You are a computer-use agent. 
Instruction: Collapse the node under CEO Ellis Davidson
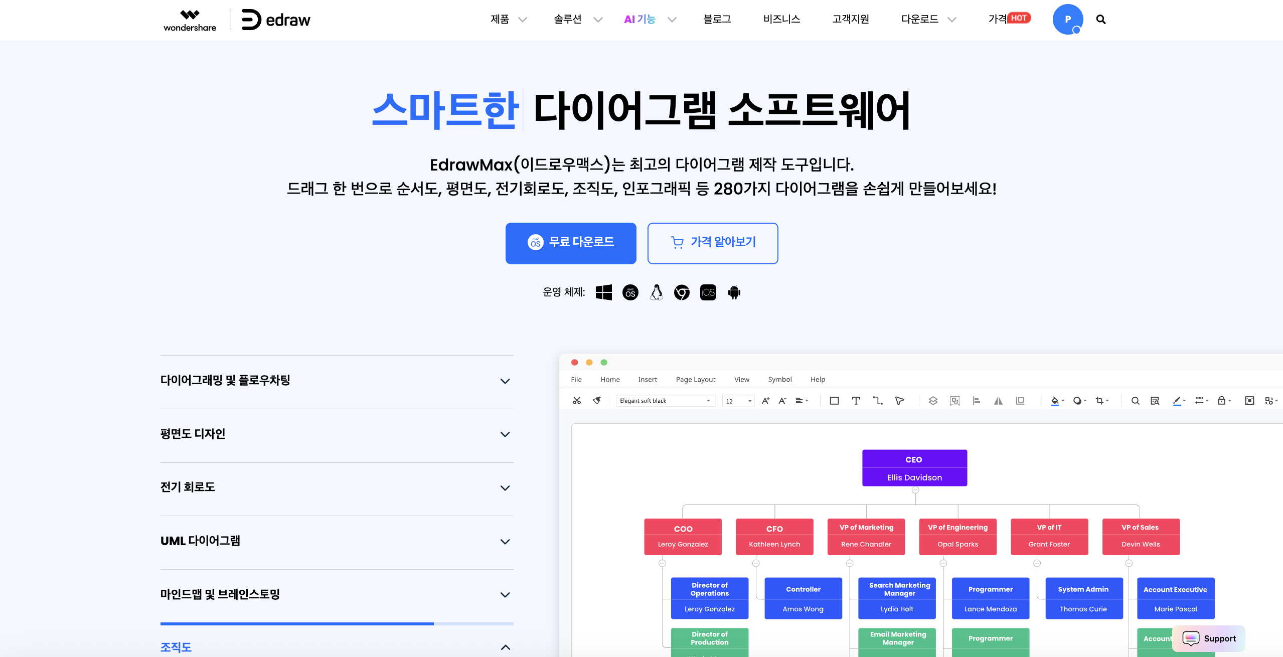click(915, 490)
